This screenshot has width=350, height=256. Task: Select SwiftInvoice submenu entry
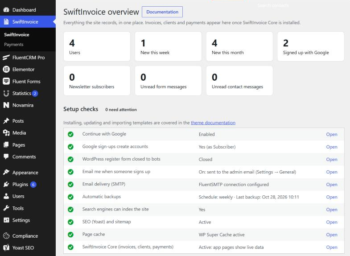click(x=16, y=35)
